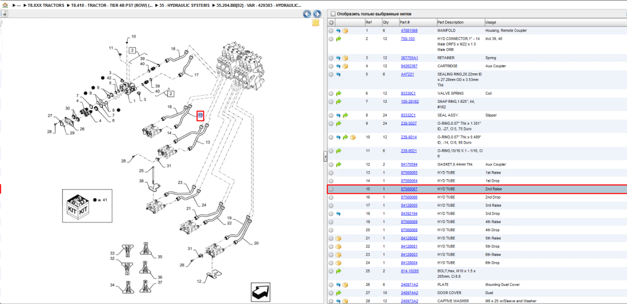The height and width of the screenshot is (304, 627).
Task: Select the CARTRIDGE row circle marker
Action: [x=331, y=66]
